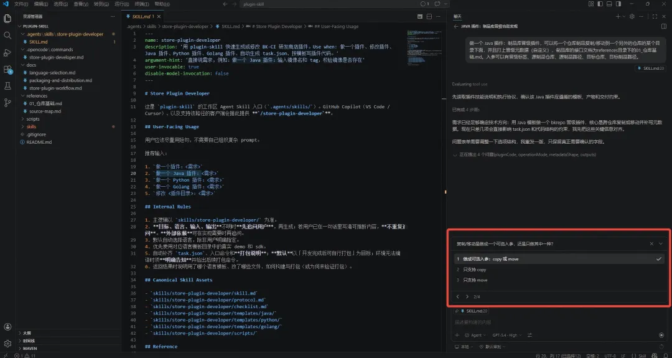
Task: Select option 2 只支持 copy
Action: [x=559, y=270]
